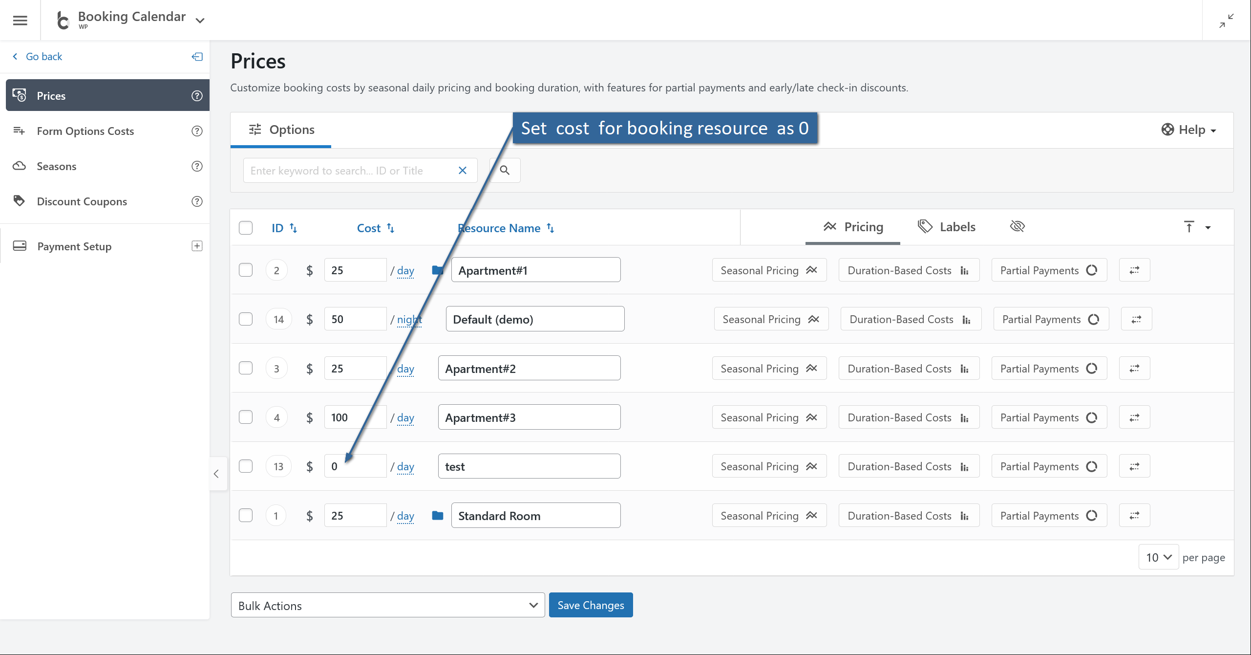Image resolution: width=1251 pixels, height=655 pixels.
Task: Check the Apartment#2 row checkbox
Action: coord(246,368)
